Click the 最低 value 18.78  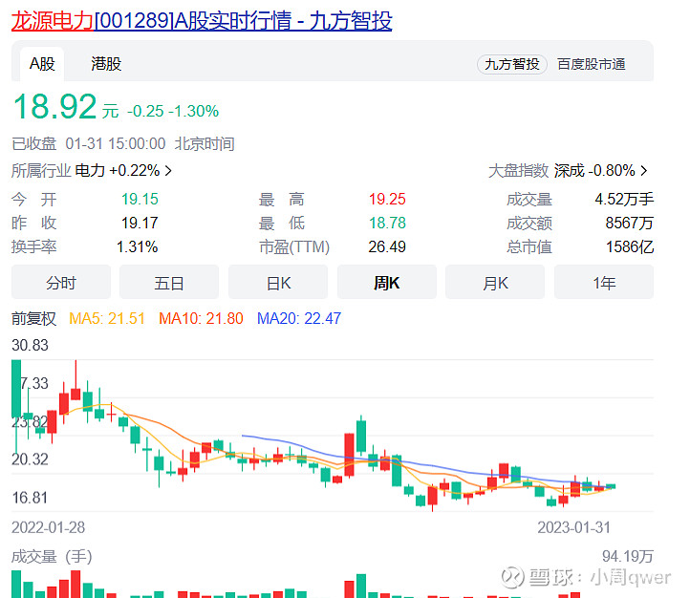(x=387, y=223)
